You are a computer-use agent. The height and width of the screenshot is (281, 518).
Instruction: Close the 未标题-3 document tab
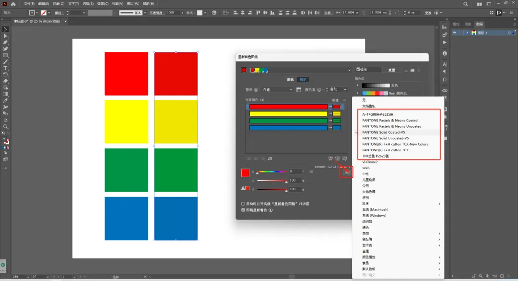coord(65,21)
